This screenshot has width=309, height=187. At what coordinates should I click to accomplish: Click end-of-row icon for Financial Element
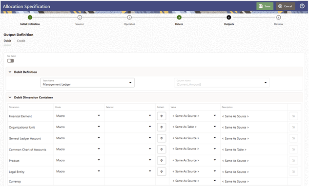click(293, 116)
